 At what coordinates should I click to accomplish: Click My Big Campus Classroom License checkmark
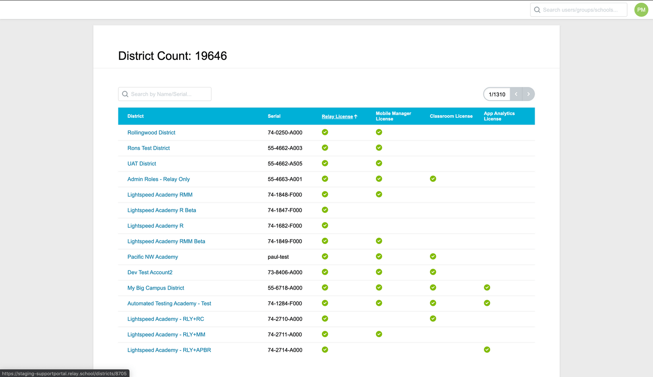point(433,287)
